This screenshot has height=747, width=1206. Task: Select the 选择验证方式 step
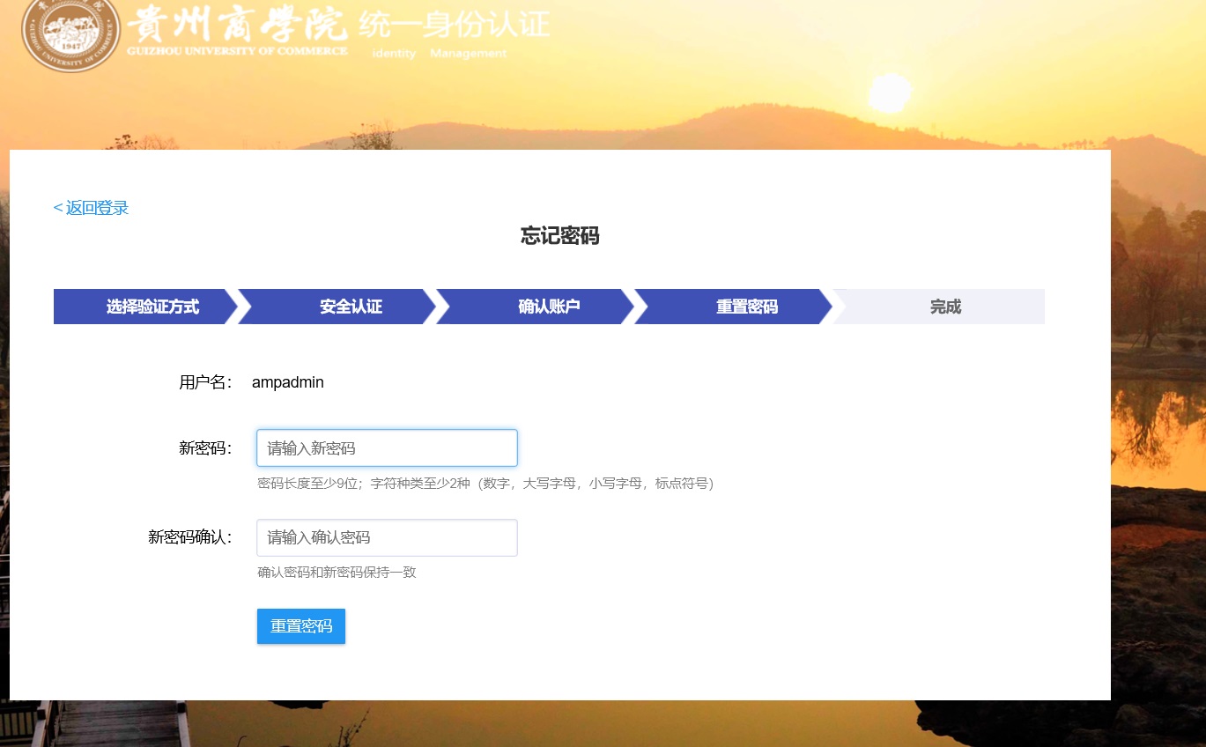pos(152,307)
